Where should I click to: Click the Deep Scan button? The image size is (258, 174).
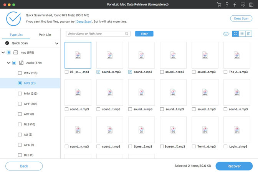point(241,18)
